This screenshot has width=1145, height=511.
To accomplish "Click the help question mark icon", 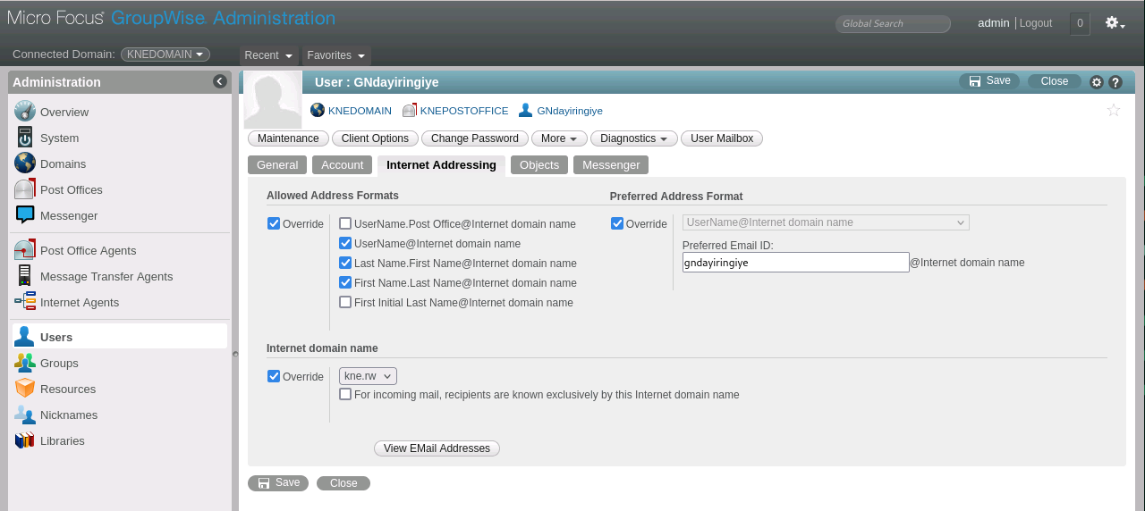I will coord(1115,82).
